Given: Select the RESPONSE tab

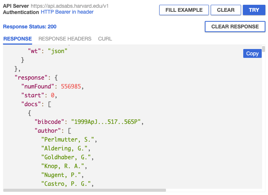Looking at the screenshot, I should [x=17, y=39].
